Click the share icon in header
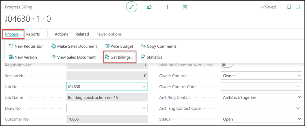 (149, 7)
